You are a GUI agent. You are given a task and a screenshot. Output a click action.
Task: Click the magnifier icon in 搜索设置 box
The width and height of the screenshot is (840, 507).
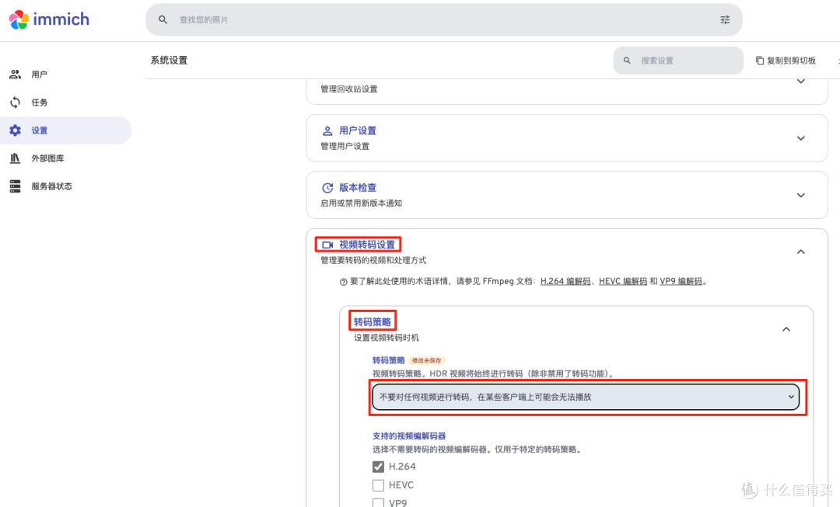click(627, 61)
